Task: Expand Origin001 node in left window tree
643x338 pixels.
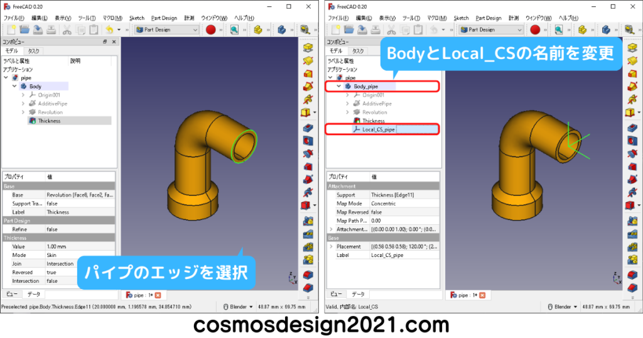Action: (23, 95)
